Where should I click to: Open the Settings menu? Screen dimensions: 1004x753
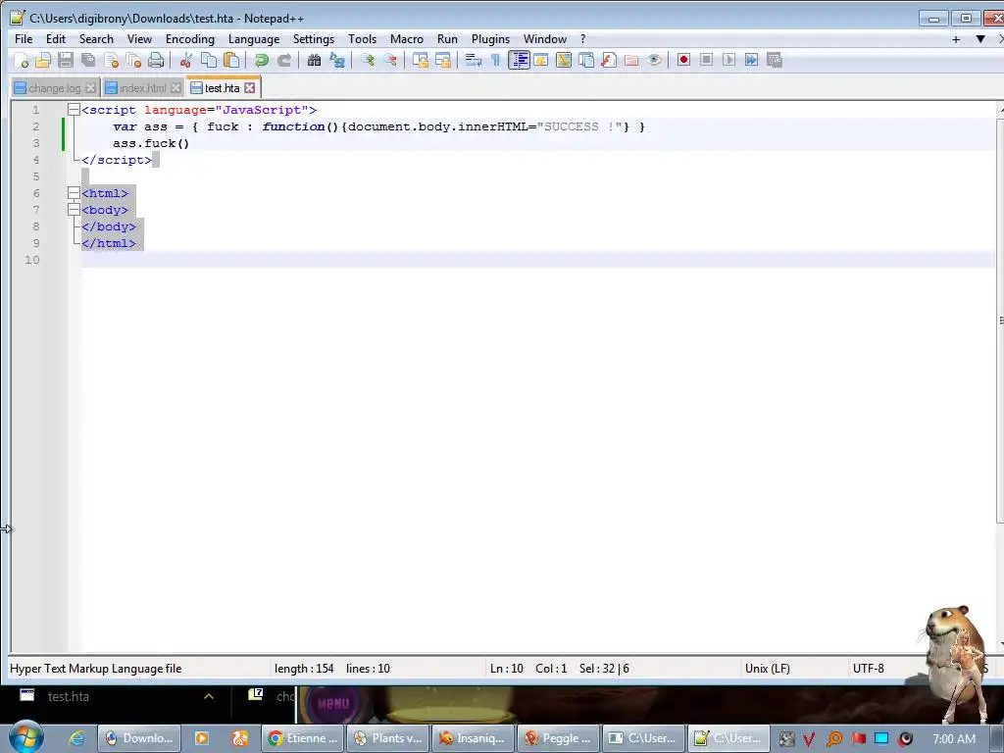(314, 39)
